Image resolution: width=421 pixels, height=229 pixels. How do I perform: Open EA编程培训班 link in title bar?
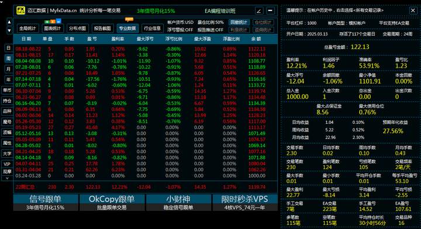(220, 11)
